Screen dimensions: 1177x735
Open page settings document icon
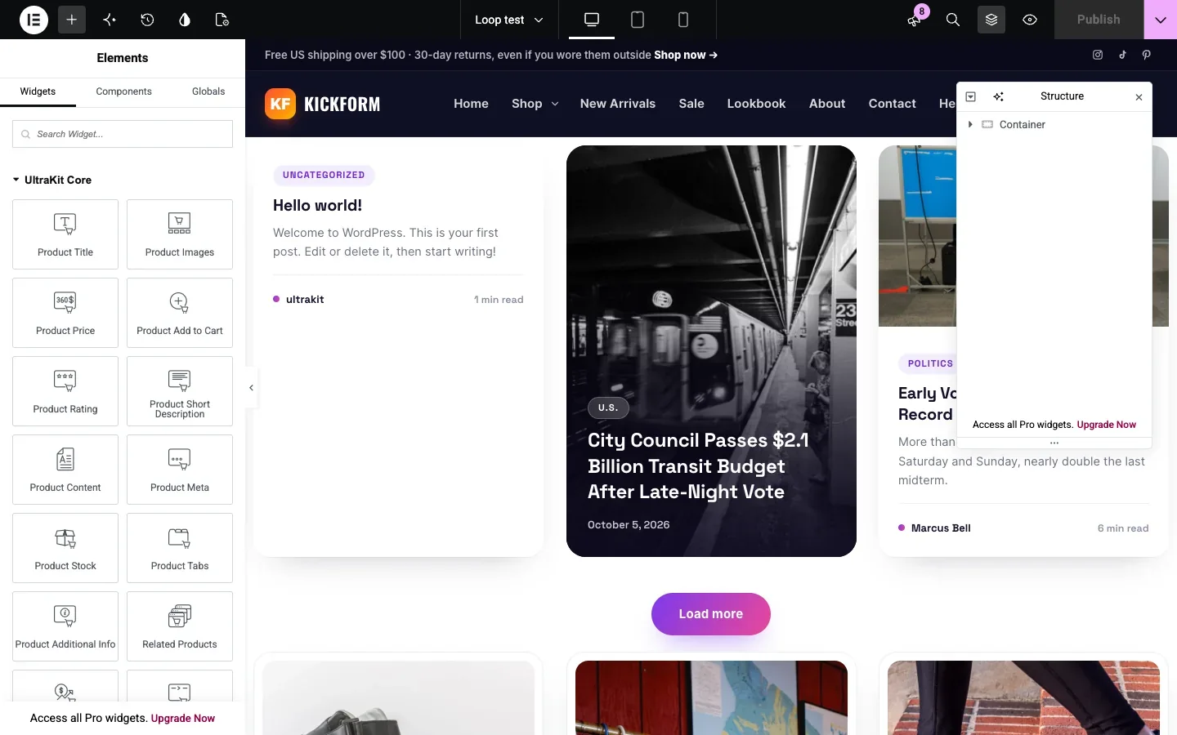222,20
